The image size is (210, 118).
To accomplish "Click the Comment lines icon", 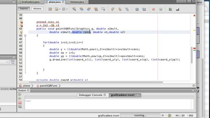I will pos(170,9).
